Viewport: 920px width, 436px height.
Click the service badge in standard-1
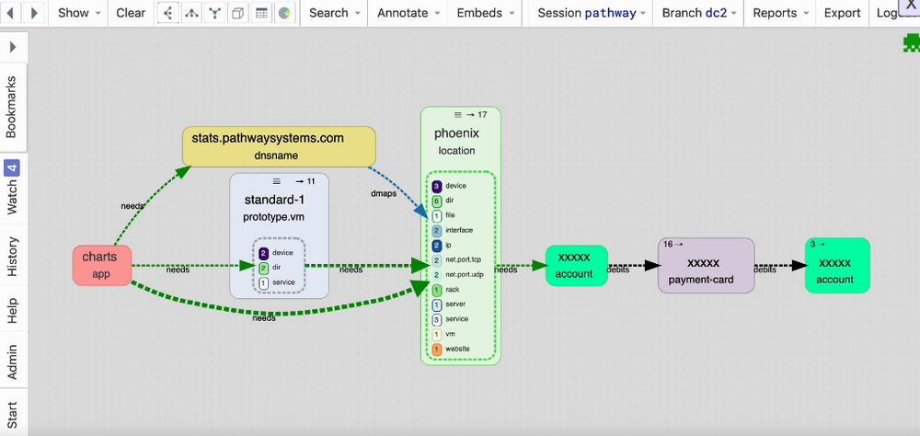tap(263, 283)
